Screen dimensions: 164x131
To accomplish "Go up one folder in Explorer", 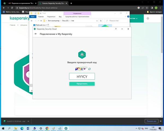I will (41, 21).
